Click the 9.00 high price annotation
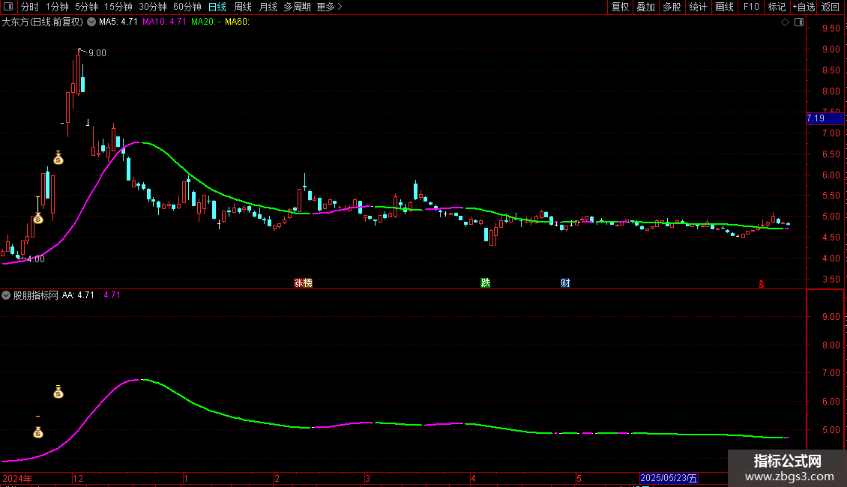Screen dimensions: 847x487 pos(97,53)
